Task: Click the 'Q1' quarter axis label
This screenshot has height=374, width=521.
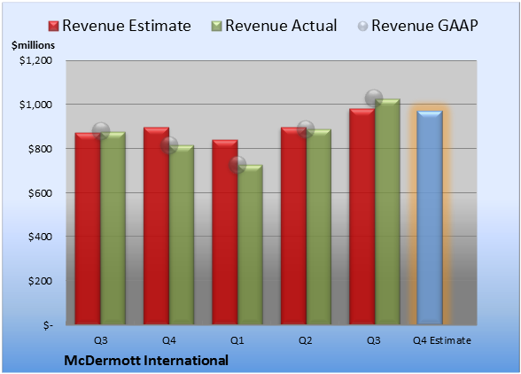Action: (x=237, y=340)
